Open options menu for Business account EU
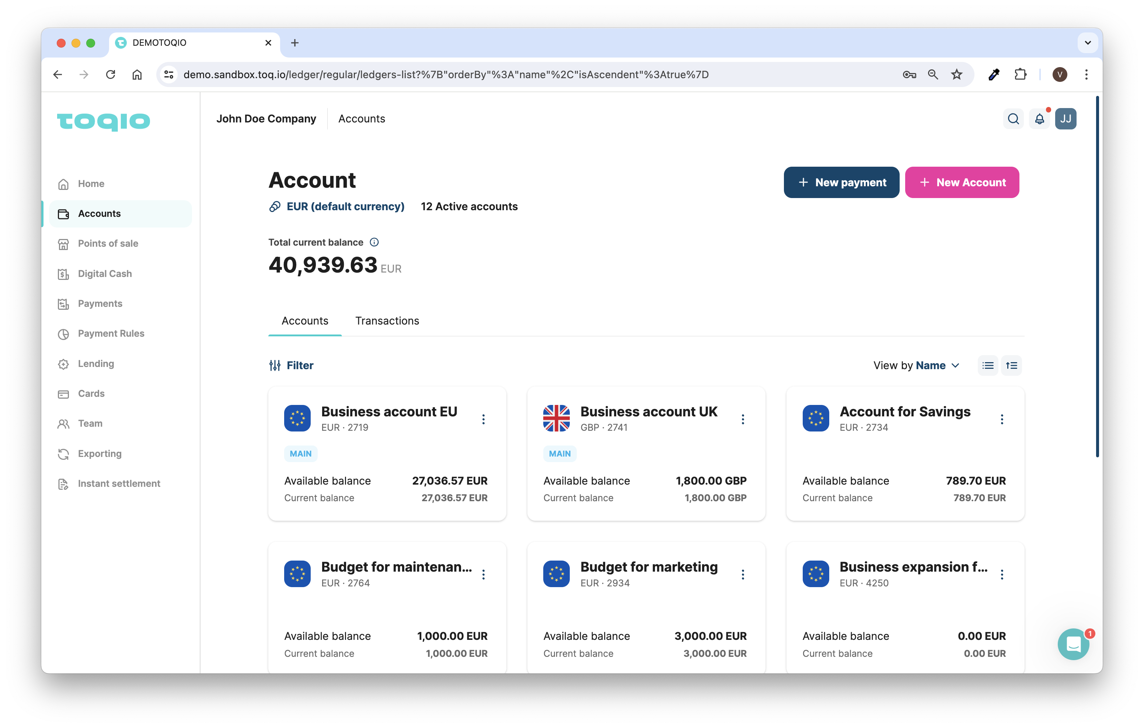Screen dimensions: 1144x728 [483, 419]
